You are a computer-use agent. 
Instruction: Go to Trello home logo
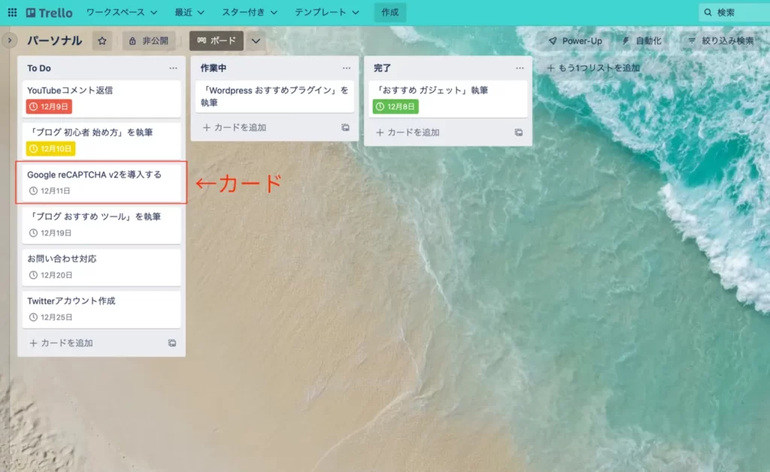(x=49, y=12)
